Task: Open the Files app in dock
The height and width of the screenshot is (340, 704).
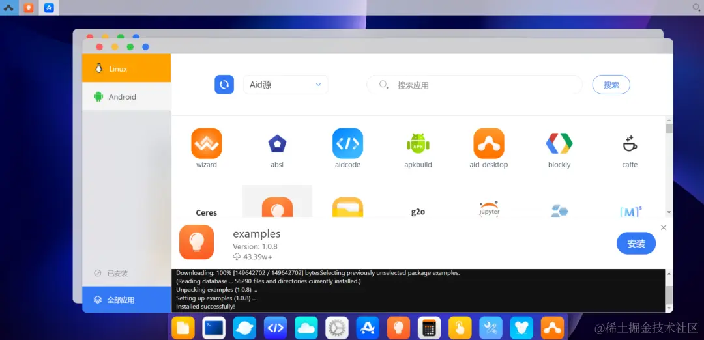Action: [x=183, y=328]
